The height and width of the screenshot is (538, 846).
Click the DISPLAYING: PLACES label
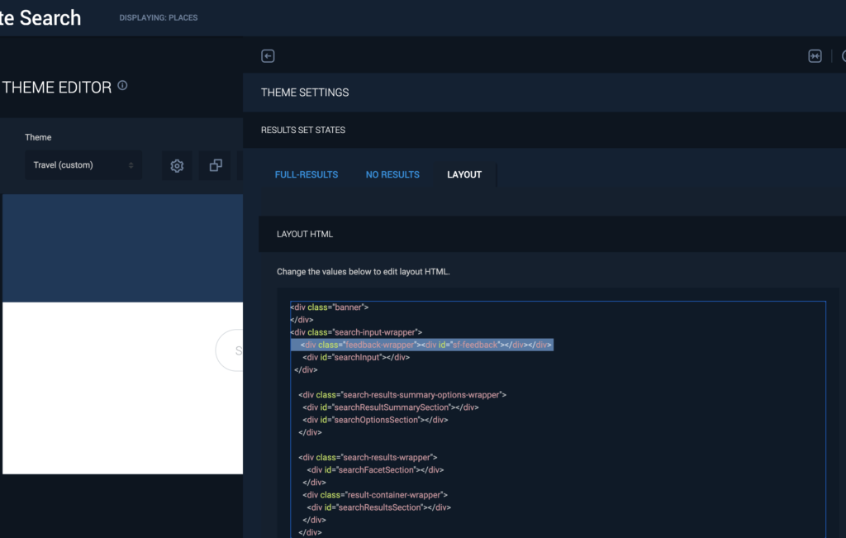tap(159, 18)
